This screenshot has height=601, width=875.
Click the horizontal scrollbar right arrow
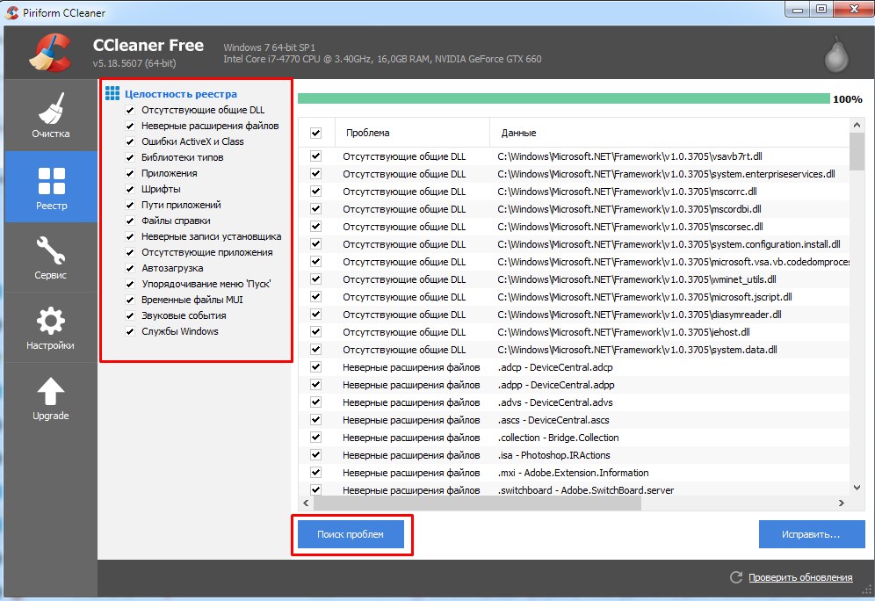point(842,503)
